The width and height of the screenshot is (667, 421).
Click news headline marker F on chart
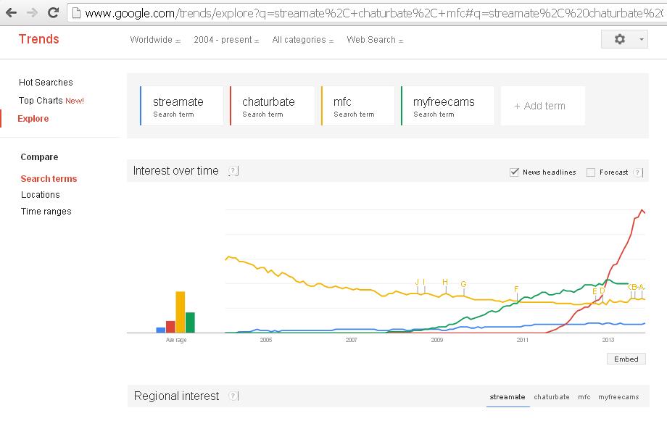click(x=516, y=289)
